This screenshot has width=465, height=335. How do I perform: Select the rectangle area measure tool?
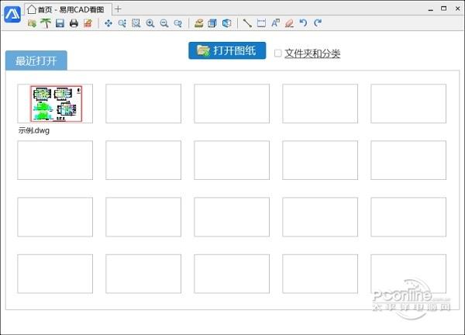pos(261,23)
